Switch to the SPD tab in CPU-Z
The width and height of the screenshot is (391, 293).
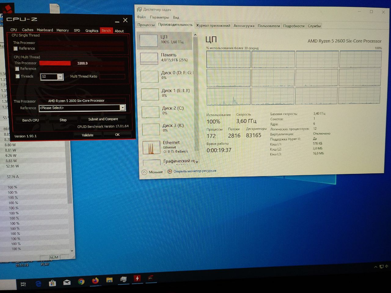click(x=77, y=31)
